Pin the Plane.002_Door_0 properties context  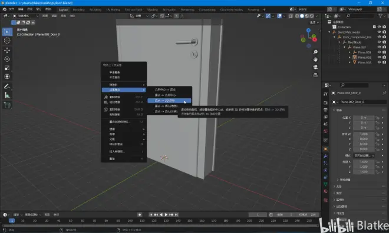pyautogui.click(x=384, y=93)
